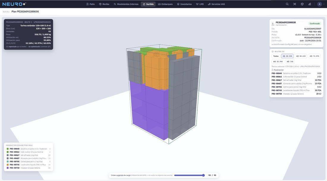Click PRD-00750 row in packing list

click(x=296, y=94)
